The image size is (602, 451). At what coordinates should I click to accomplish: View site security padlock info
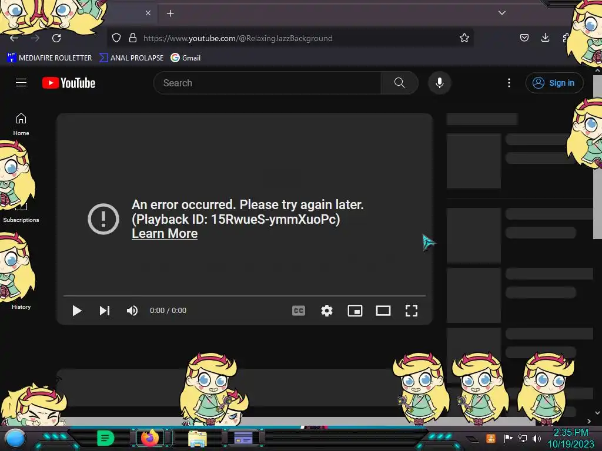pyautogui.click(x=133, y=38)
